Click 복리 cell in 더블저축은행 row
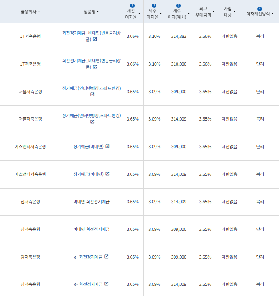279x296 pixels. pos(260,119)
